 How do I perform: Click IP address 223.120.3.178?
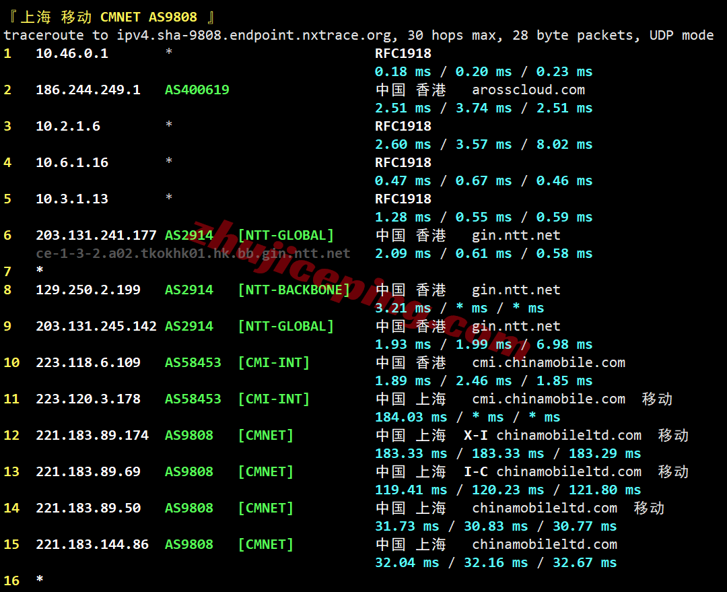(88, 399)
